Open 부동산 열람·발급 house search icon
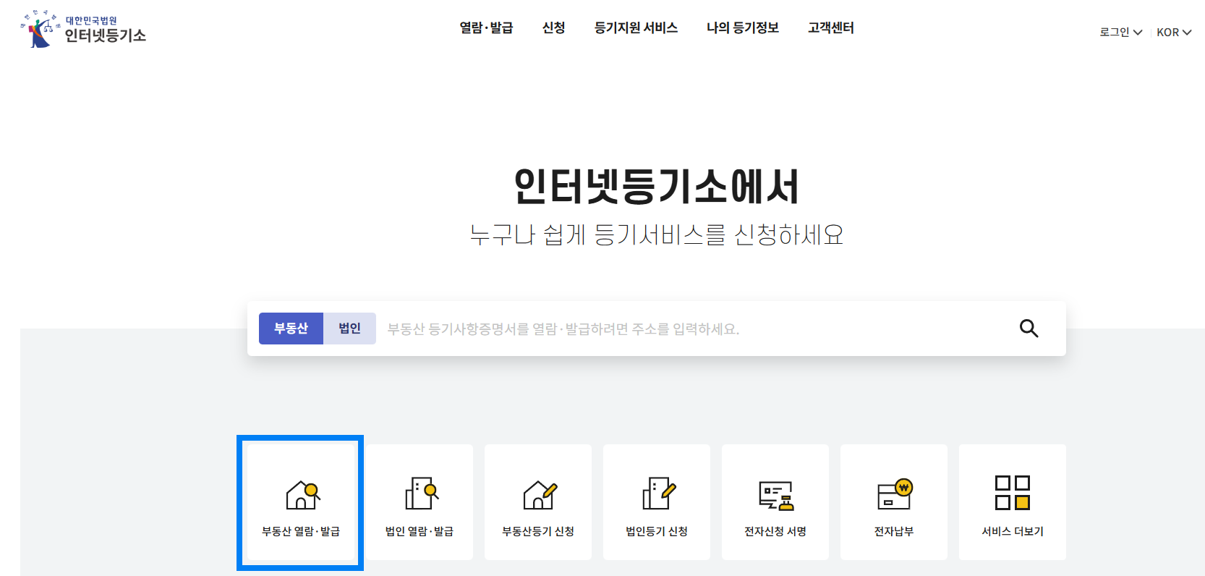Viewport: 1205px width, 576px height. pos(303,495)
